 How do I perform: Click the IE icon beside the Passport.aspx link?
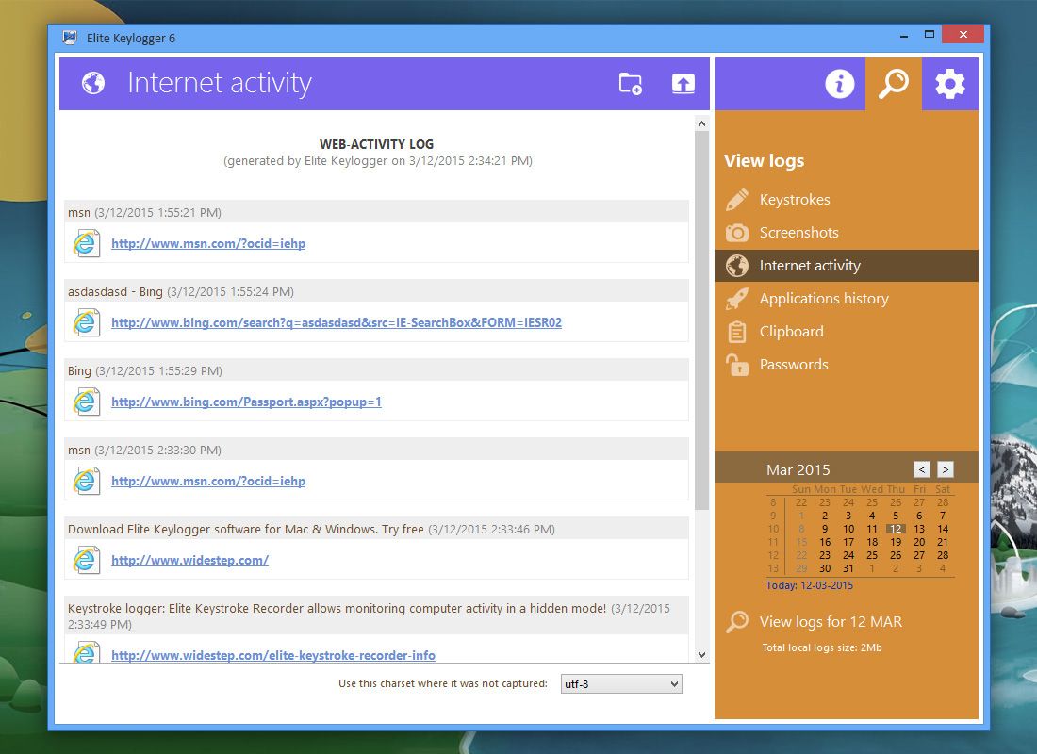(x=87, y=402)
